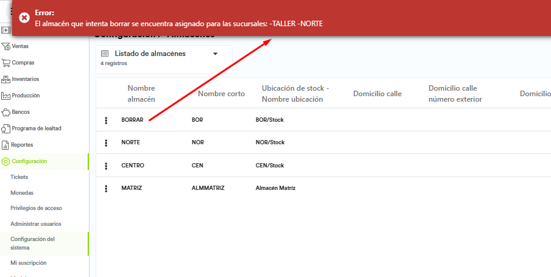The image size is (551, 277).
Task: Click the Configuración gear icon
Action: 6,161
